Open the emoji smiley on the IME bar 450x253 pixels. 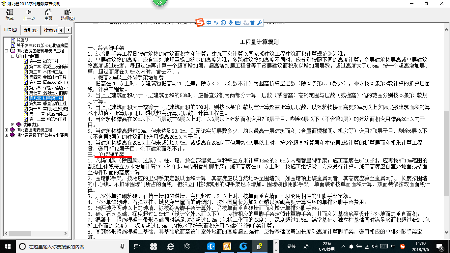click(x=223, y=23)
